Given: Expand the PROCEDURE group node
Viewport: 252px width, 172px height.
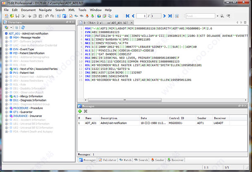Looking at the screenshot, I should (x=6, y=108).
